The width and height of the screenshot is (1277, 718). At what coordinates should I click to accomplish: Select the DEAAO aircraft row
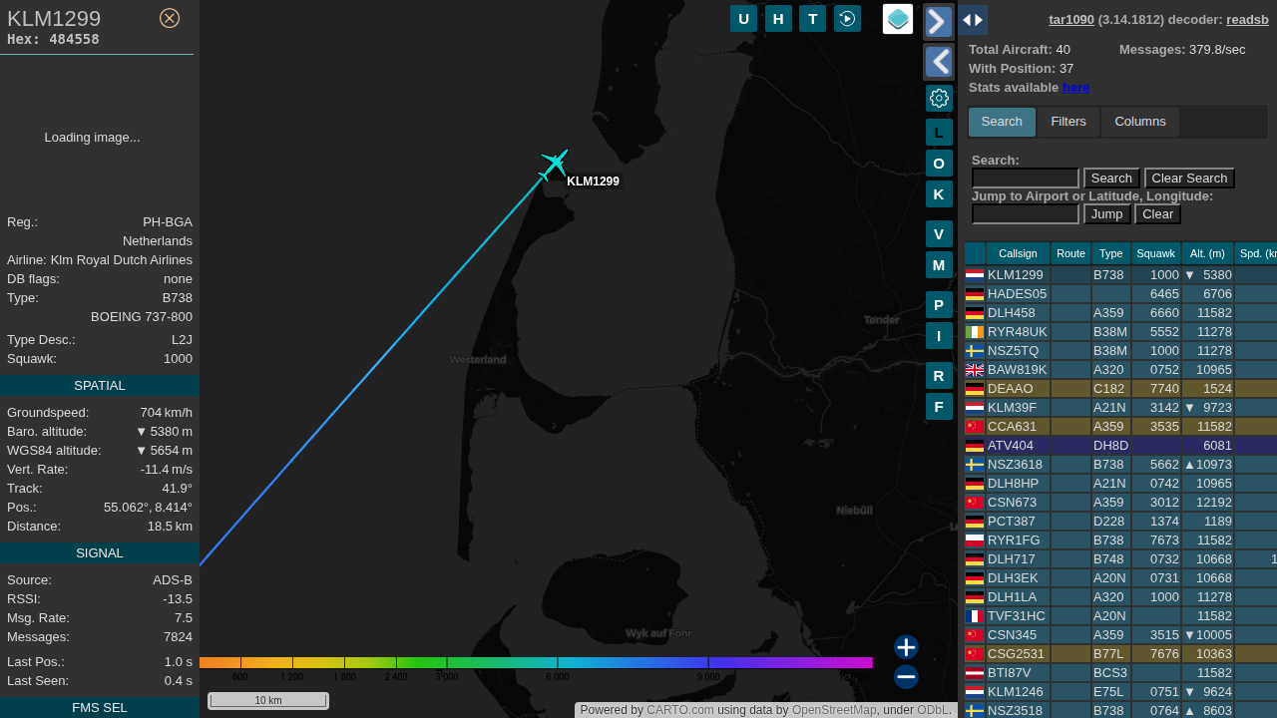(x=1120, y=389)
